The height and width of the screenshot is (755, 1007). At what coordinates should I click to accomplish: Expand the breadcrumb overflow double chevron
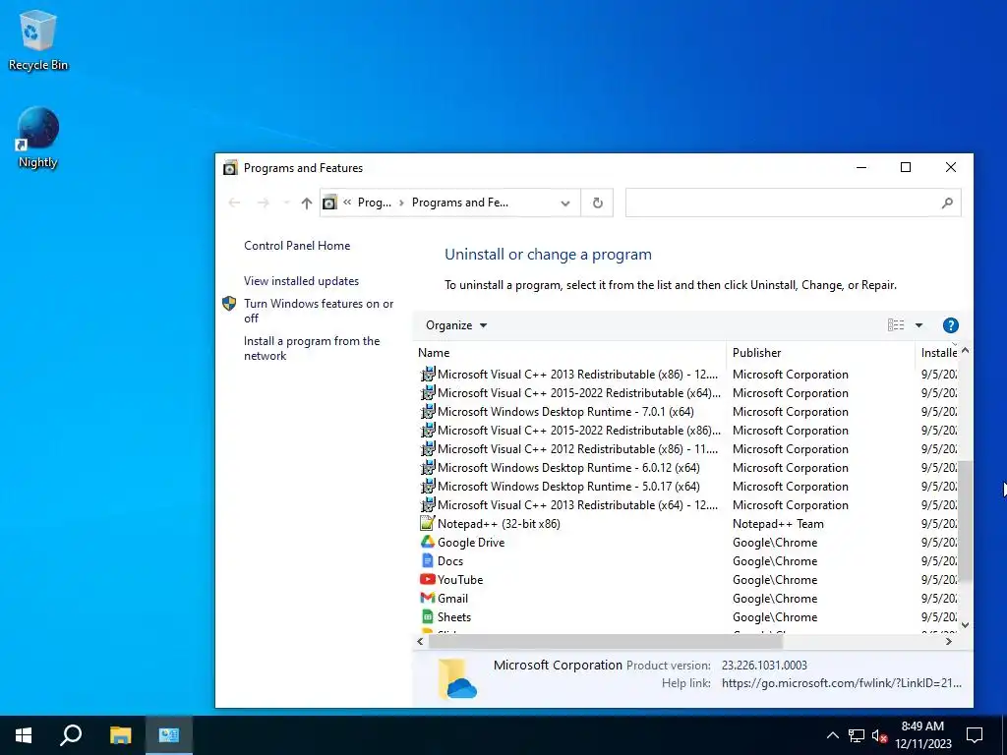click(x=347, y=203)
